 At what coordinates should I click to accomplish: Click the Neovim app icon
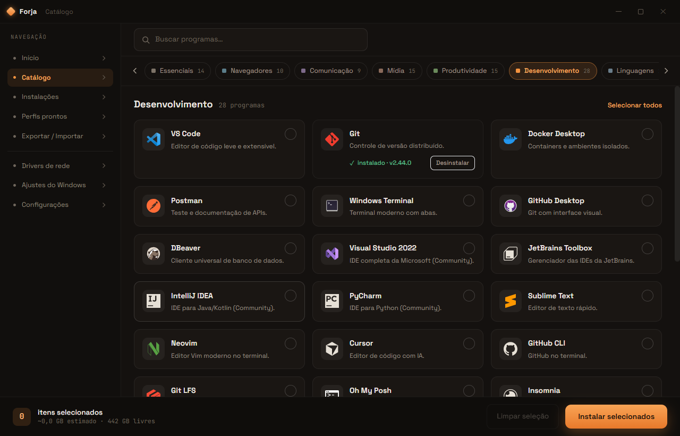154,349
